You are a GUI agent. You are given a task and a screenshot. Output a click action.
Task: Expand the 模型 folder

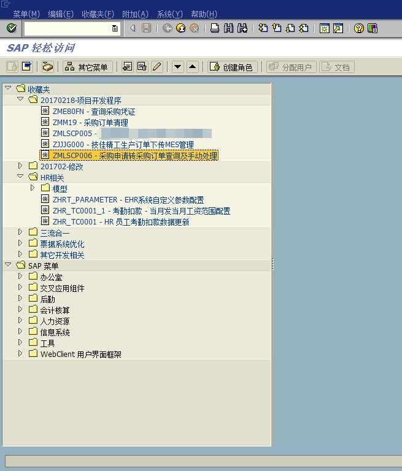coord(33,188)
